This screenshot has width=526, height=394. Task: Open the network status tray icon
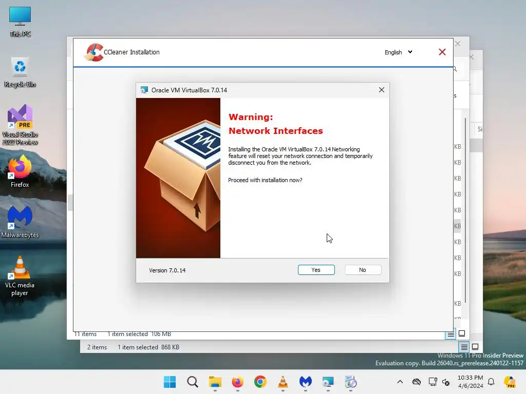coord(433,382)
